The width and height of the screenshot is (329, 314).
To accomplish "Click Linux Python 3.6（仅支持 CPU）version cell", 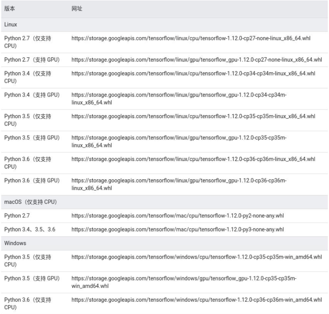I will 28,163.
